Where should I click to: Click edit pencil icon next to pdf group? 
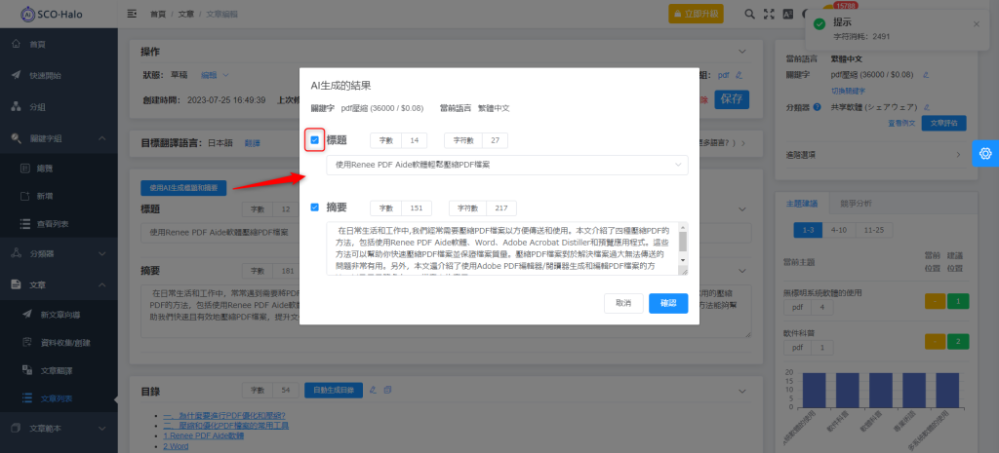[x=739, y=75]
